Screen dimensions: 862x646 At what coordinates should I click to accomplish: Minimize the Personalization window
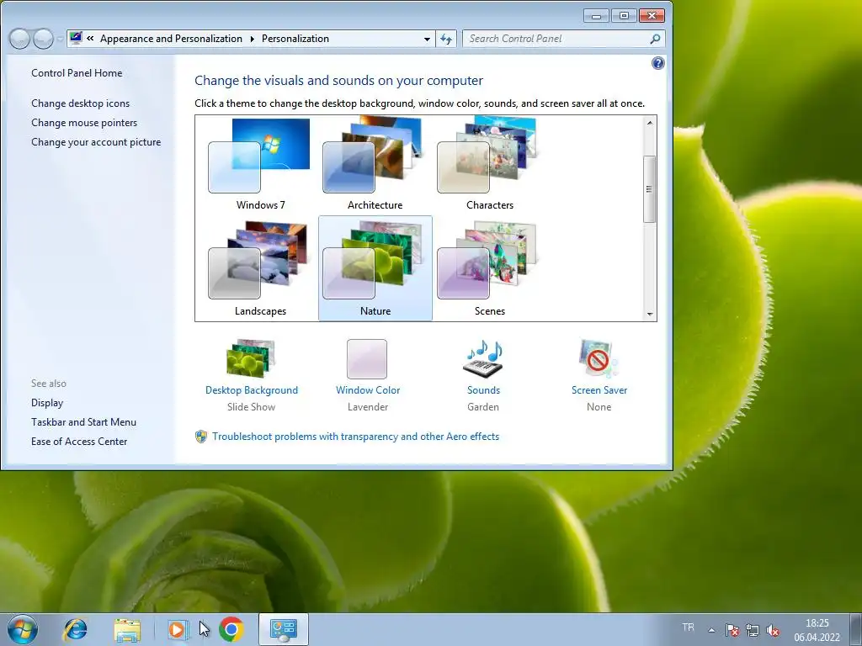[596, 16]
